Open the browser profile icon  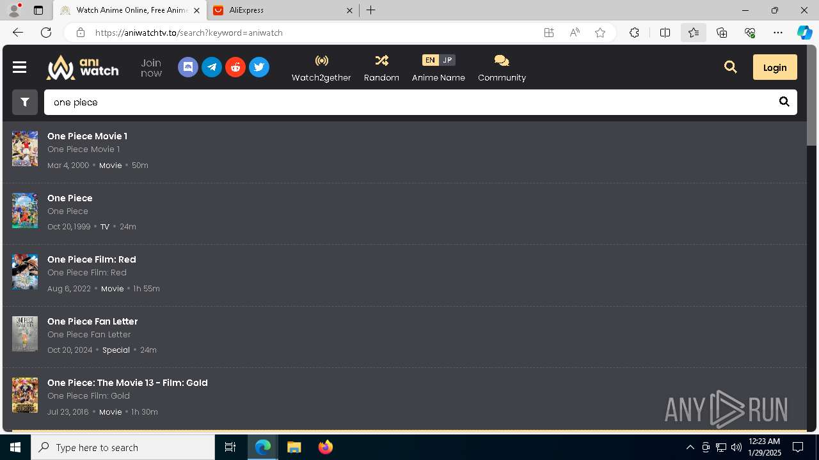pyautogui.click(x=14, y=10)
